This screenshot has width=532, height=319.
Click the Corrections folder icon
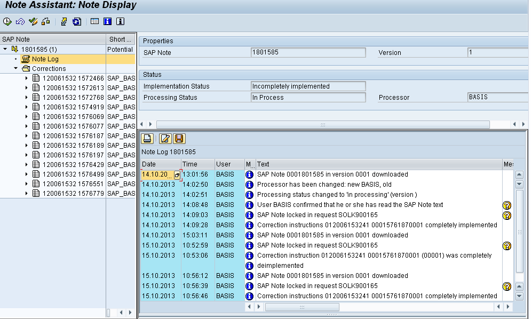point(26,69)
